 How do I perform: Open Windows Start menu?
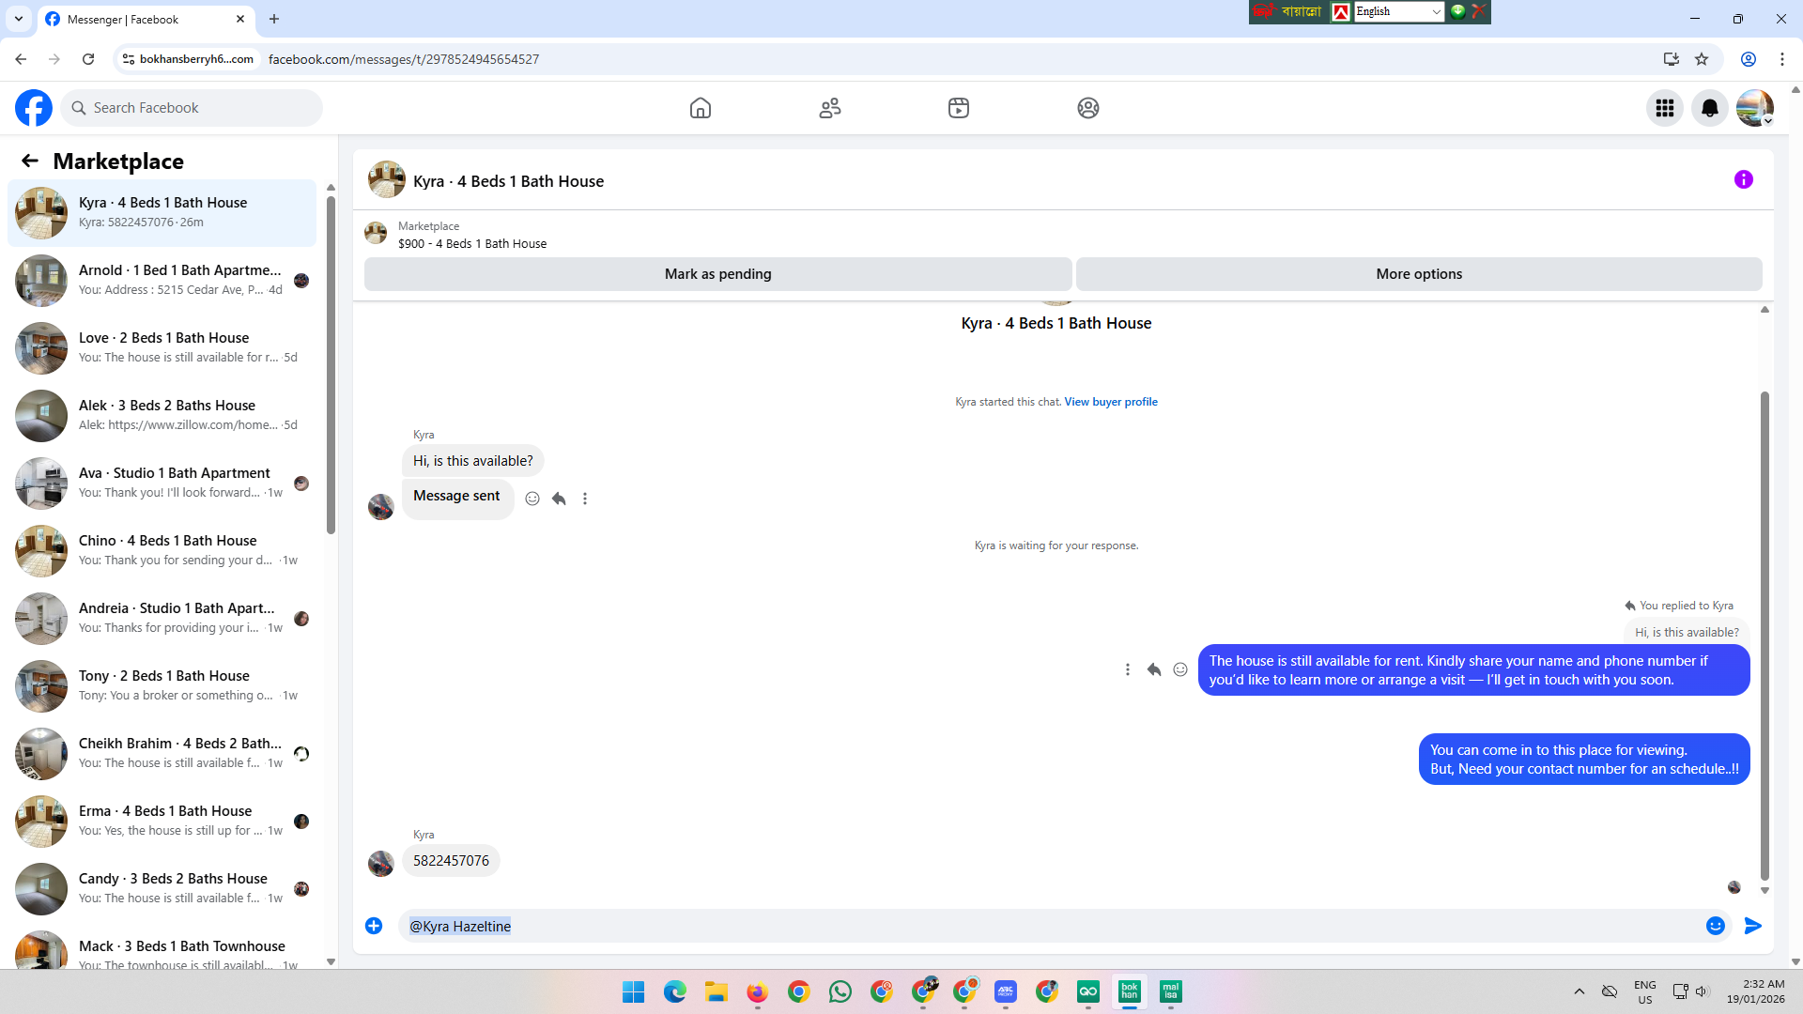pyautogui.click(x=634, y=991)
